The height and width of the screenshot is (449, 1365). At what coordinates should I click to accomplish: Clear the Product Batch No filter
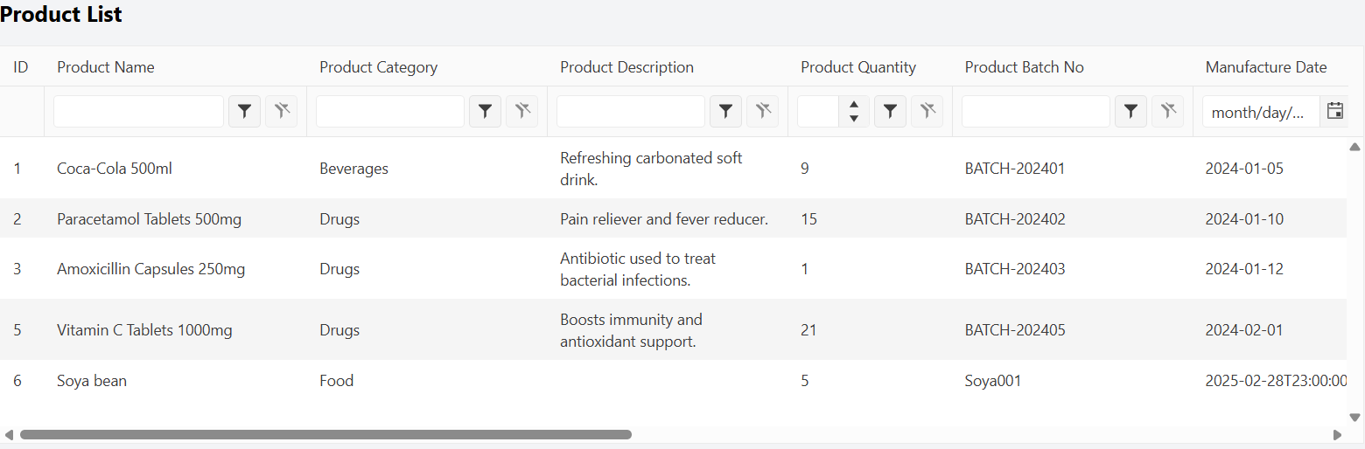pyautogui.click(x=1168, y=111)
